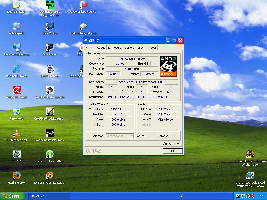Click the red AntiVir umbrella tray icon
The image size is (267, 200).
252,196
